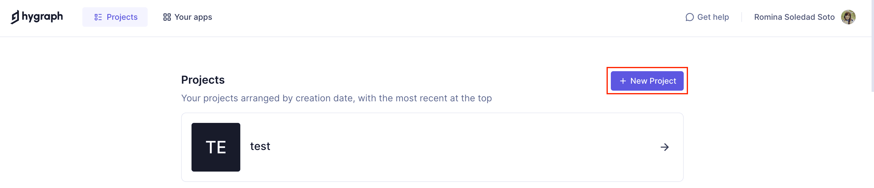Screen dimensions: 874x188
Task: Click the user name Romina Soledad Soto
Action: tap(794, 17)
